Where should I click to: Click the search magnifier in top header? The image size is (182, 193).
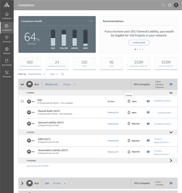point(163,5)
